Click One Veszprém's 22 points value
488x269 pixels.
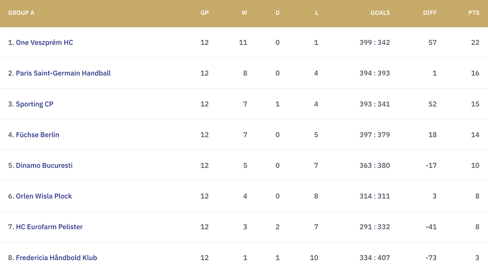(x=475, y=42)
